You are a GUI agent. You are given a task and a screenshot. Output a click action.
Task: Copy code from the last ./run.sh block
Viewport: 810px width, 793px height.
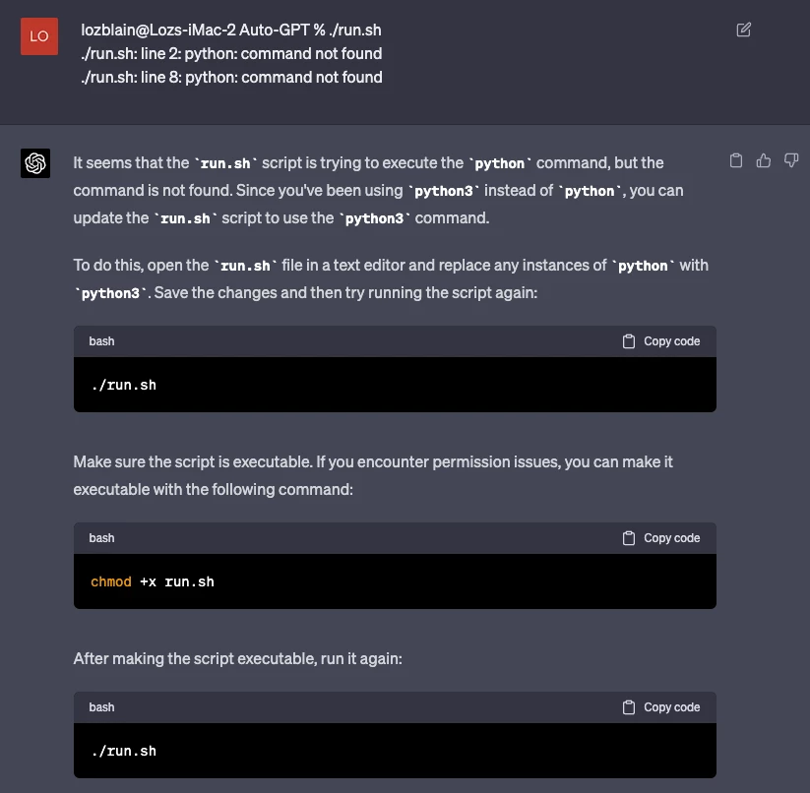coord(661,707)
